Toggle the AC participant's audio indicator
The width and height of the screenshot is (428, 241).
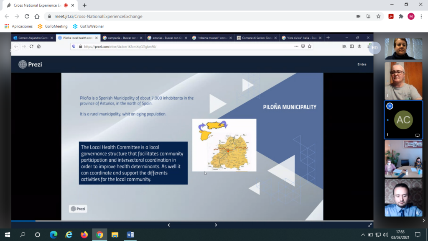(x=390, y=106)
